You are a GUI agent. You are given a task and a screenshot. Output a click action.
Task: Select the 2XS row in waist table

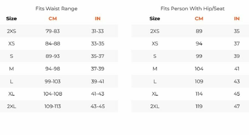tap(59, 31)
